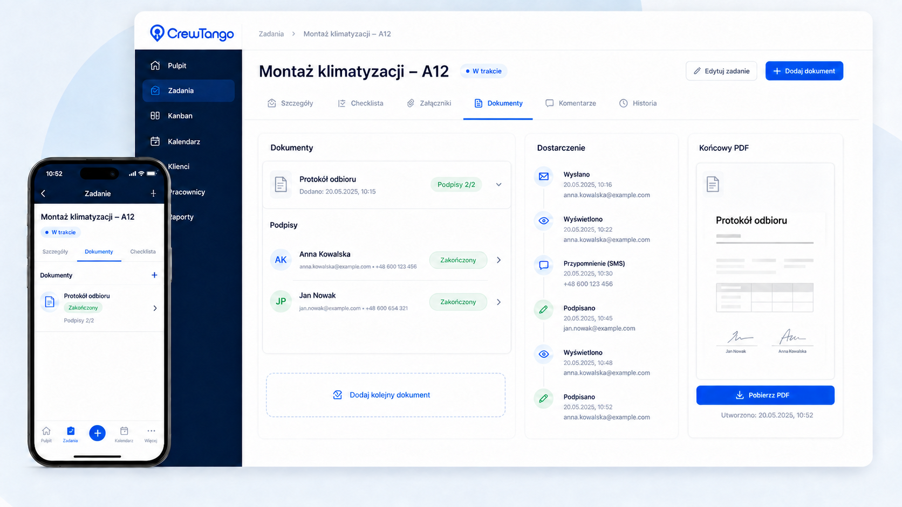Screen dimensions: 902x507
Task: Tap Pulpit in phone bottom bar
Action: 46,434
